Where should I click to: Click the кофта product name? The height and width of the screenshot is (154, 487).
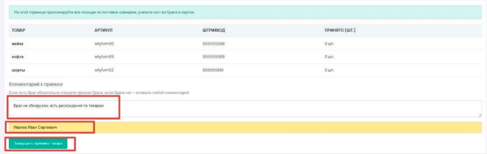[x=17, y=57]
